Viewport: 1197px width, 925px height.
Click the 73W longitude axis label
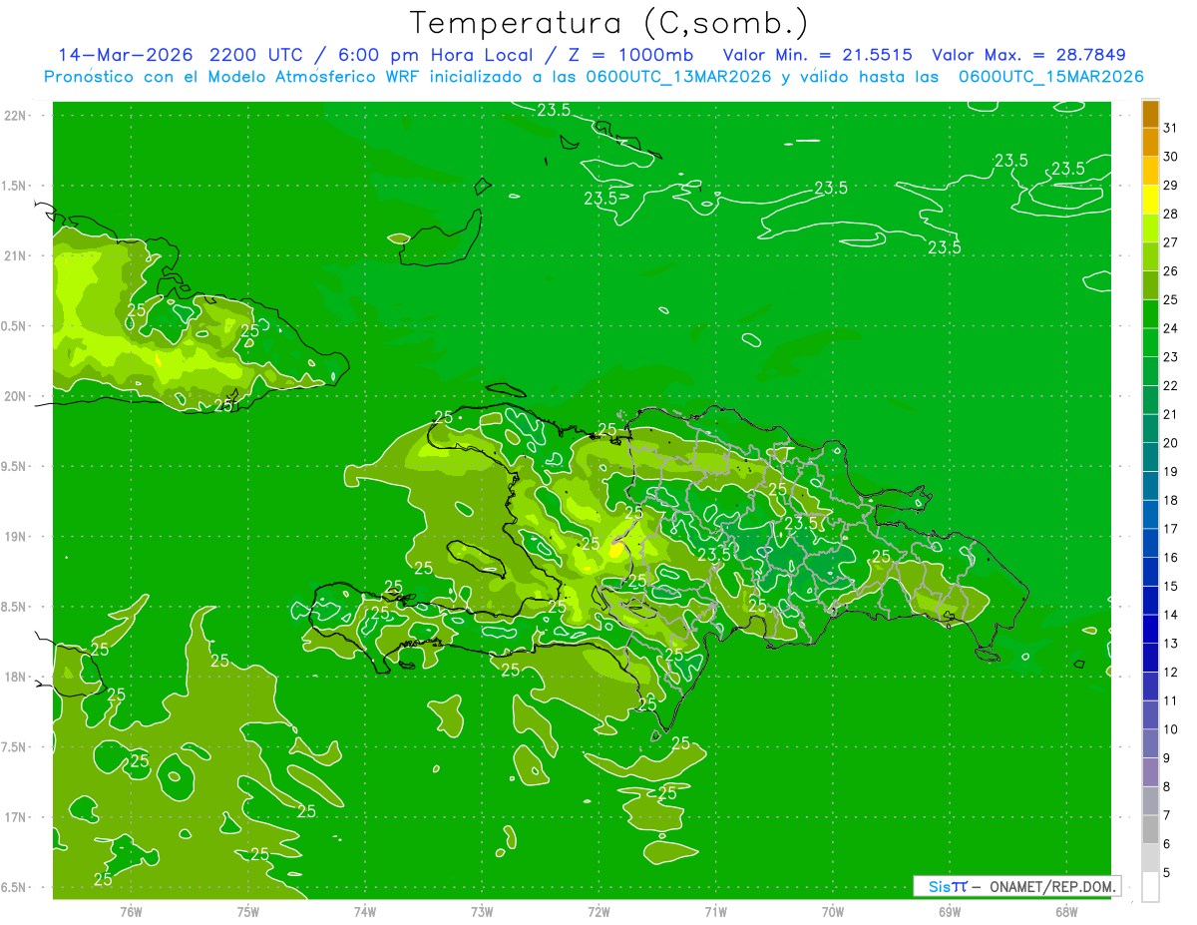tap(482, 911)
